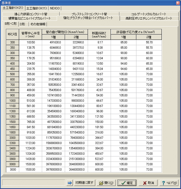Select the コルゲートメタルカルバート tab
This screenshot has width=181, height=189.
coord(149,14)
